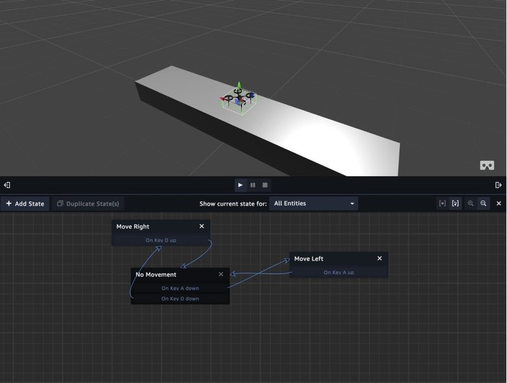Viewport: 507px width, 383px height.
Task: Click the Play button
Action: click(x=240, y=185)
